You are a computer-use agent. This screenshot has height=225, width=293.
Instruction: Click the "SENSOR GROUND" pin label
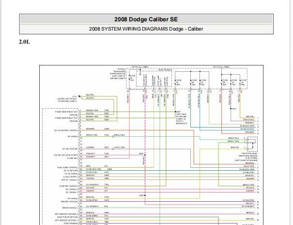[x=69, y=202]
